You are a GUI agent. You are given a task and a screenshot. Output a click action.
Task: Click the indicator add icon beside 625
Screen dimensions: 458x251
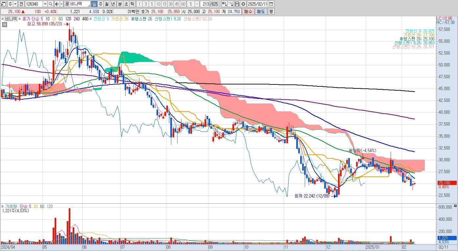[x=225, y=4]
